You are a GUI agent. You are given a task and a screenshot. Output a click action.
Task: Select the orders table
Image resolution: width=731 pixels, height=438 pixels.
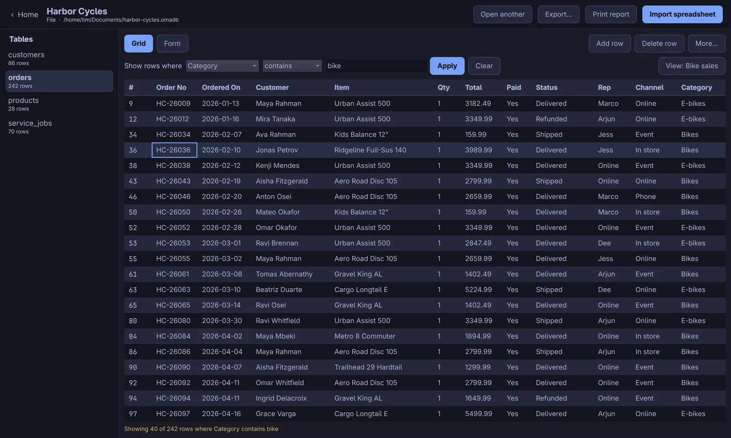[x=59, y=81]
